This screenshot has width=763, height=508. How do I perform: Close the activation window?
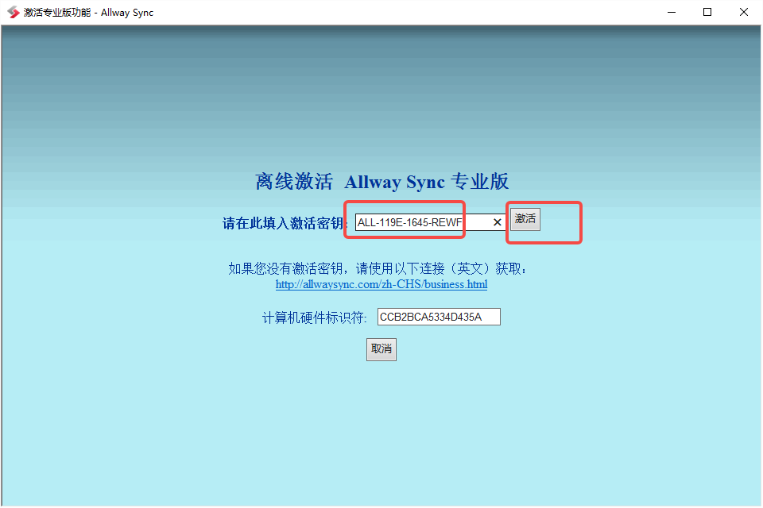click(744, 12)
